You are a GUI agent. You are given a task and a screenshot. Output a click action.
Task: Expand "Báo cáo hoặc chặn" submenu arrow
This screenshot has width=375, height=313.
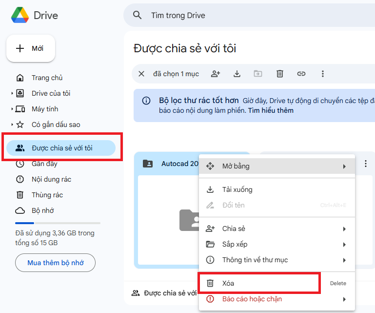point(344,299)
